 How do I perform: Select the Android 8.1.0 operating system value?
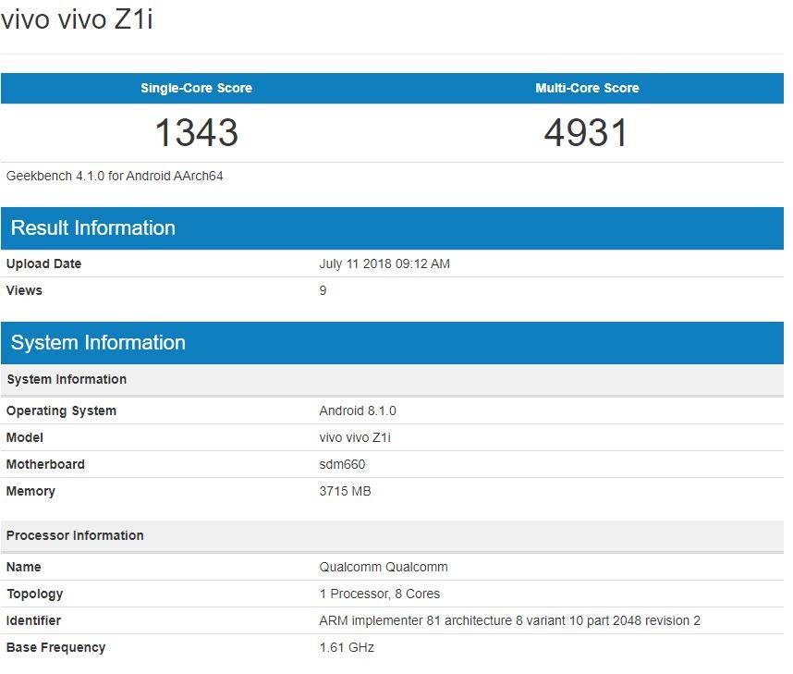click(x=358, y=411)
